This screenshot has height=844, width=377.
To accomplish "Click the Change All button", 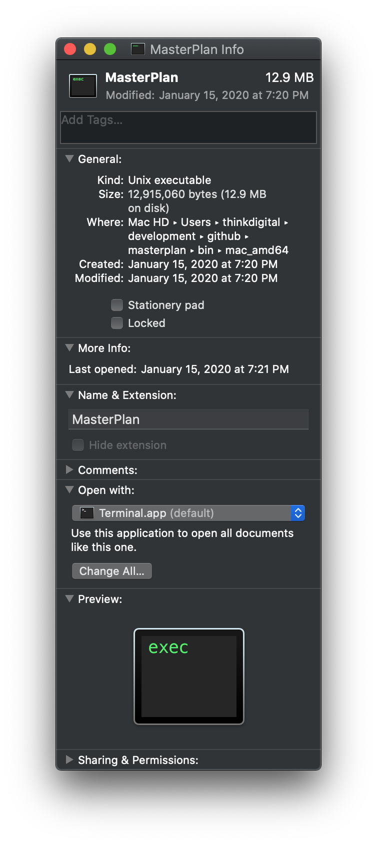I will point(111,570).
